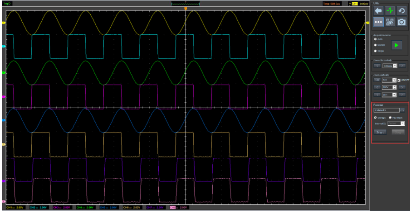The width and height of the screenshot is (411, 213).
Task: Click the CH8 2.00V status label
Action: (178, 208)
